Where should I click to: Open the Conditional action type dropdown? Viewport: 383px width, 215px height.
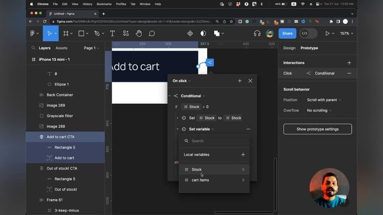coord(193,96)
